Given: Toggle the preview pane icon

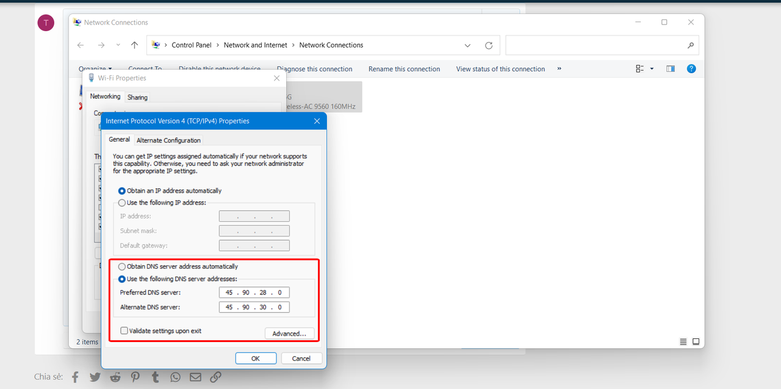Looking at the screenshot, I should coord(671,69).
